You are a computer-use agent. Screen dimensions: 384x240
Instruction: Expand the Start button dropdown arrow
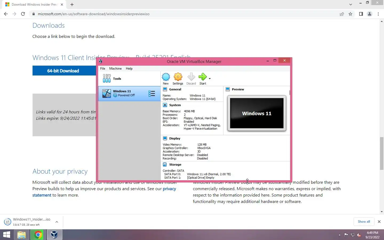point(210,78)
